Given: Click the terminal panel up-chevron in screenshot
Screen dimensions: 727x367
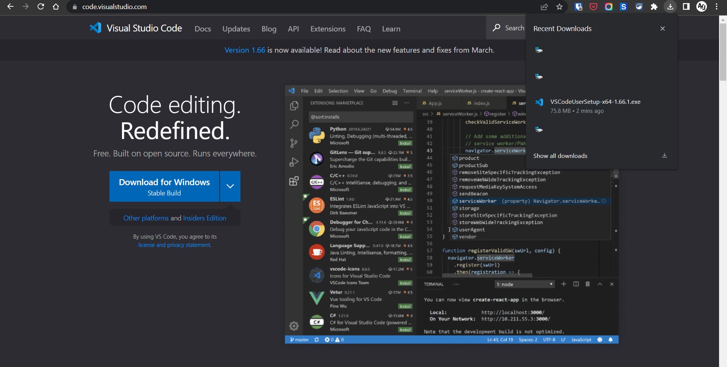Looking at the screenshot, I should [x=600, y=284].
